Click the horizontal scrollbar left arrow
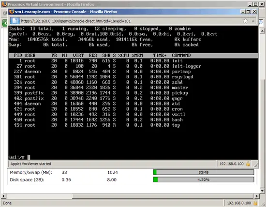 point(3,196)
